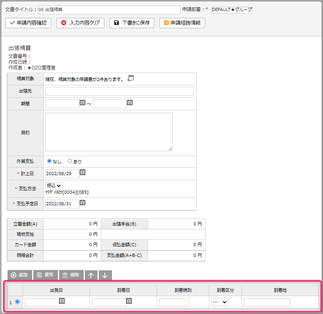Open the calendar picker for 計上日
The width and height of the screenshot is (323, 314).
tap(82, 172)
